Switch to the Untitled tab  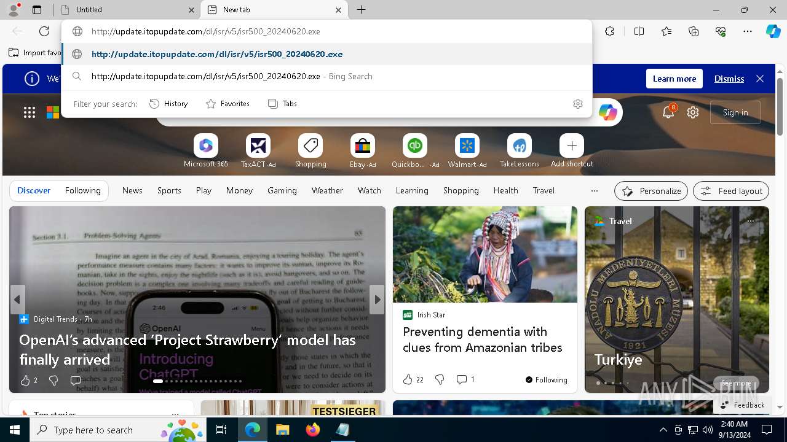pyautogui.click(x=127, y=10)
